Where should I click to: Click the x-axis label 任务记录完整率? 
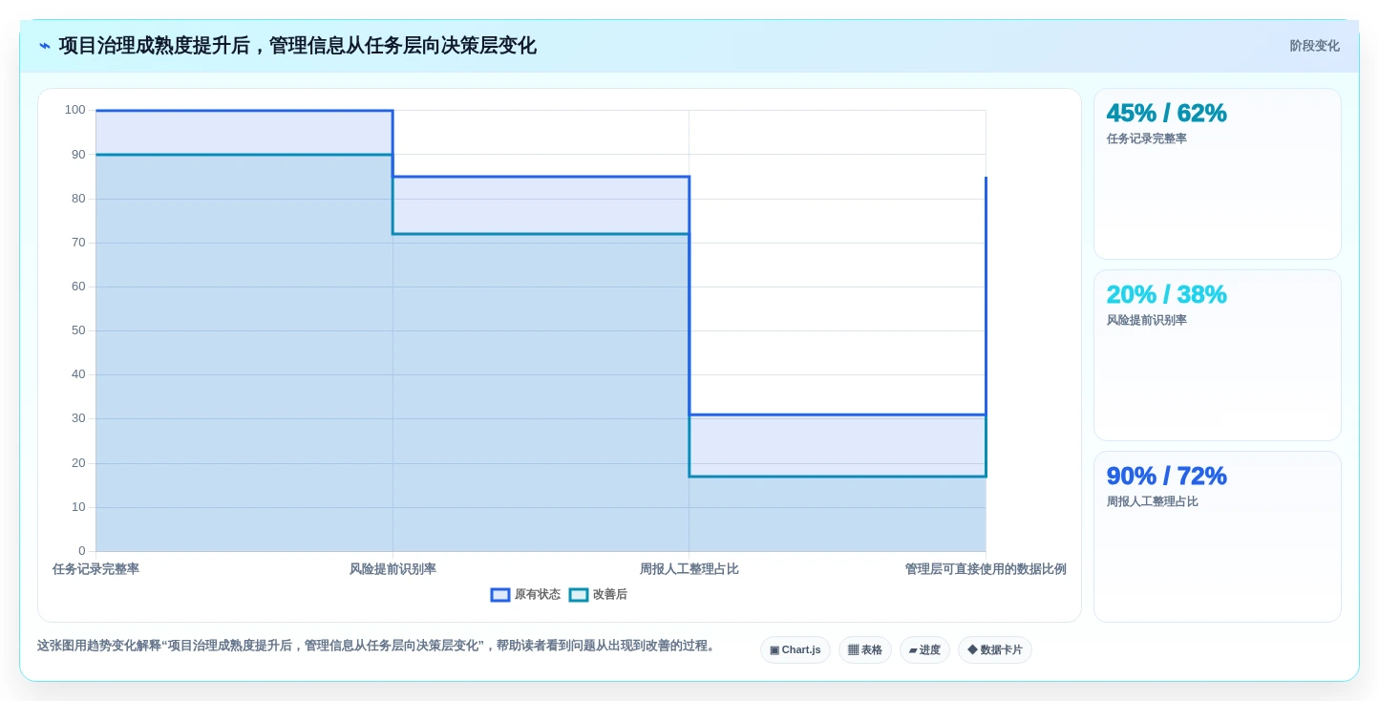pos(95,569)
